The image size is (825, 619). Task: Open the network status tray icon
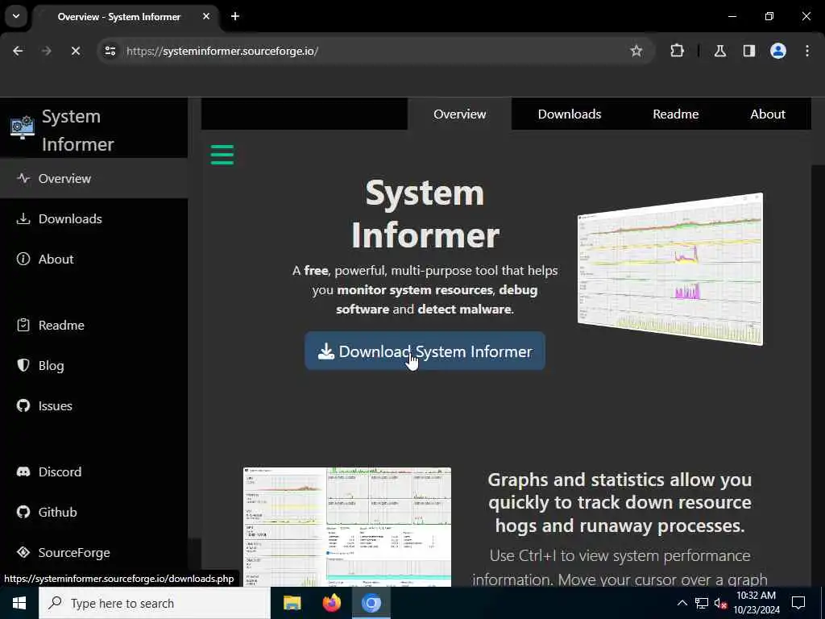(x=702, y=603)
